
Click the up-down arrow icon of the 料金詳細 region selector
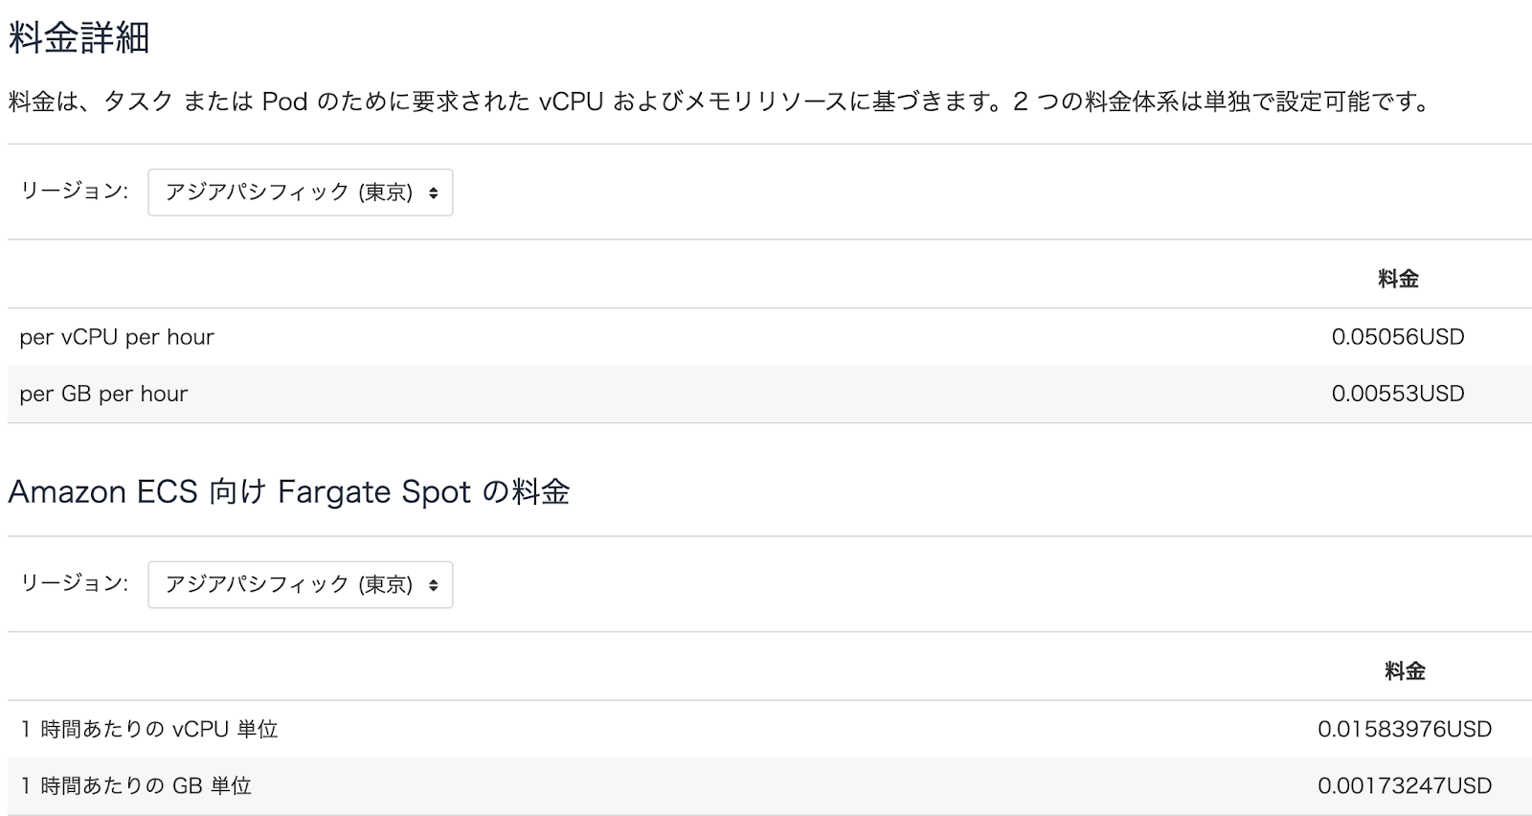point(433,193)
